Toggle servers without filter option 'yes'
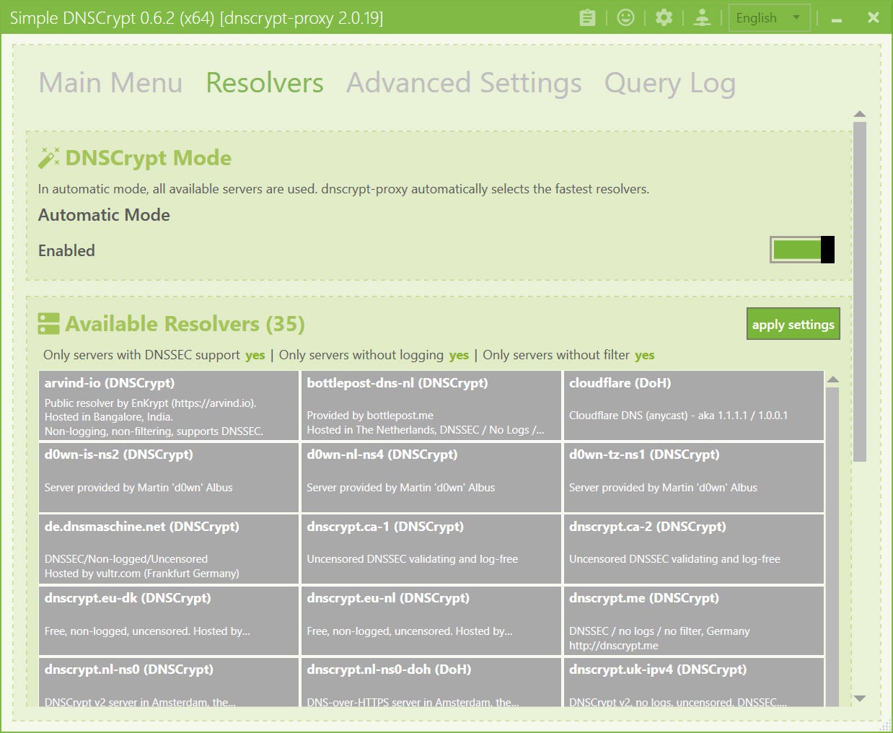 point(644,355)
